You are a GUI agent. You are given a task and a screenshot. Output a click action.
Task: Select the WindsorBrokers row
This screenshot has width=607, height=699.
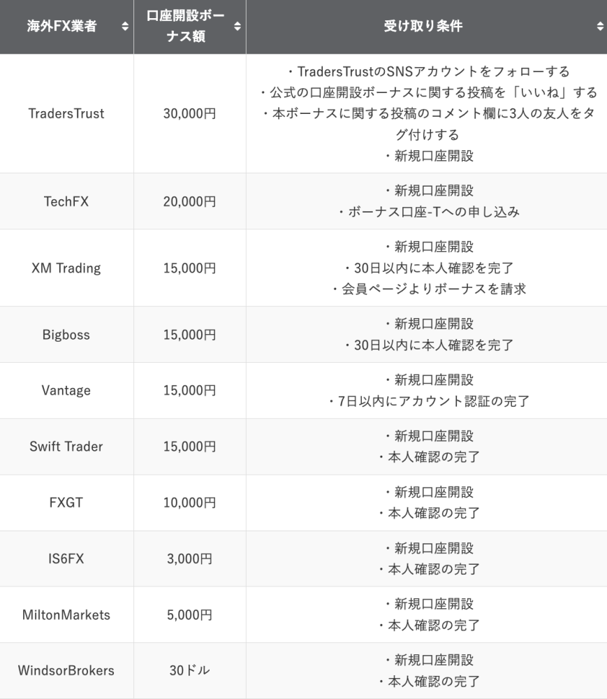pos(66,670)
